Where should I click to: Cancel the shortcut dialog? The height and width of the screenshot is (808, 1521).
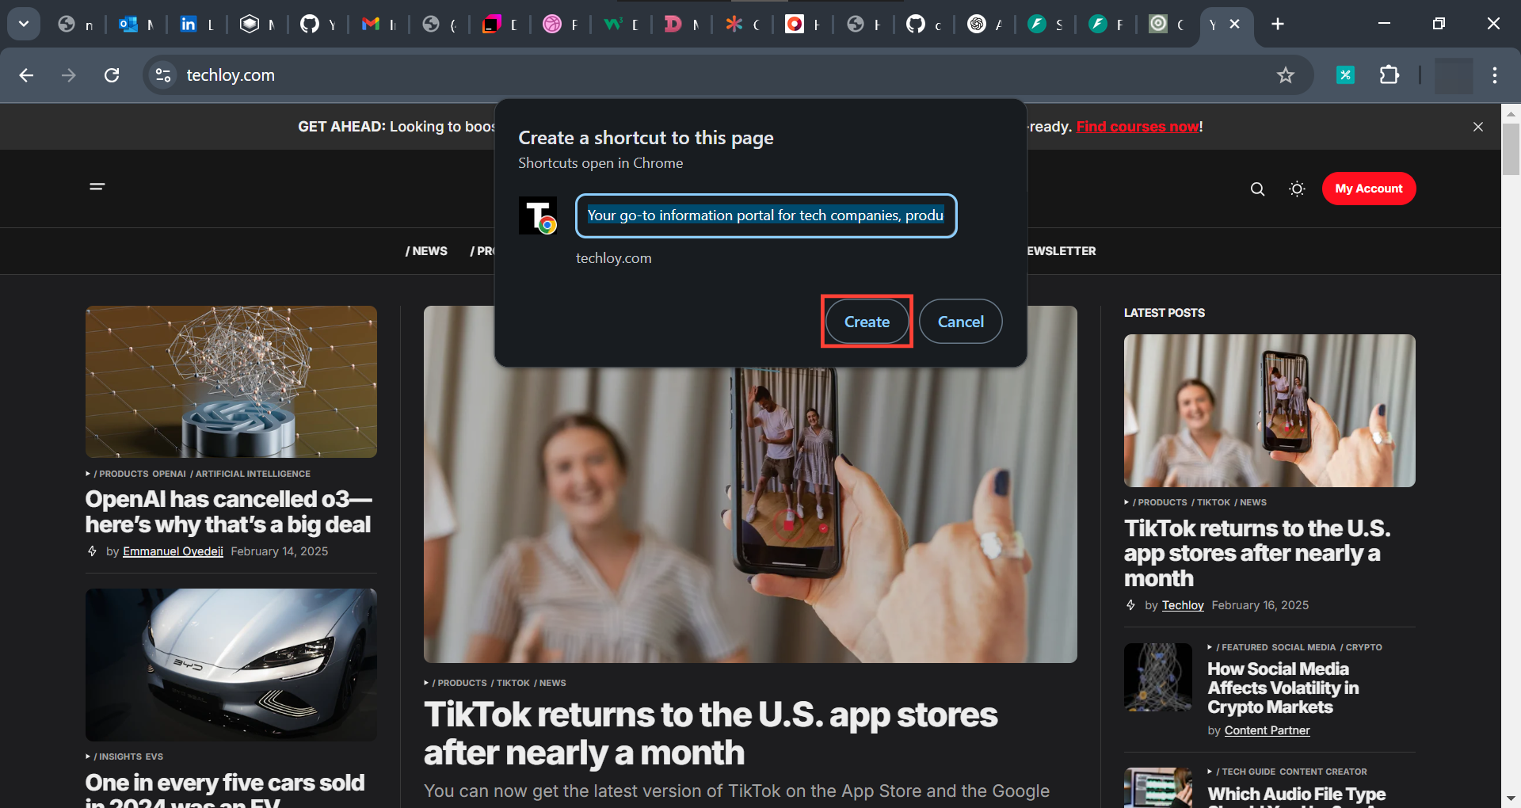(961, 322)
